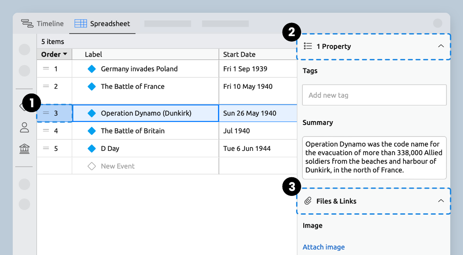Select the Germany invades Poland label
Screen dimensions: 463x255
coord(139,69)
